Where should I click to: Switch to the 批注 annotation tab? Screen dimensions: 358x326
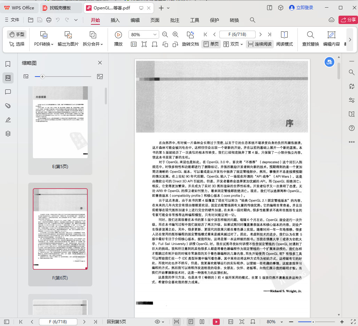pos(174,20)
